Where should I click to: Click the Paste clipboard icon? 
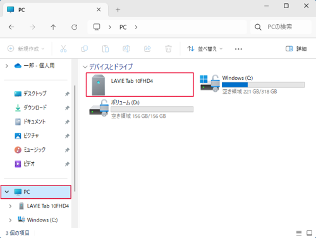point(106,49)
